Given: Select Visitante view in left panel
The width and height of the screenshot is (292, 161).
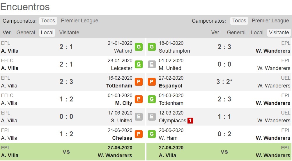Looking at the screenshot, I should coord(69,33).
